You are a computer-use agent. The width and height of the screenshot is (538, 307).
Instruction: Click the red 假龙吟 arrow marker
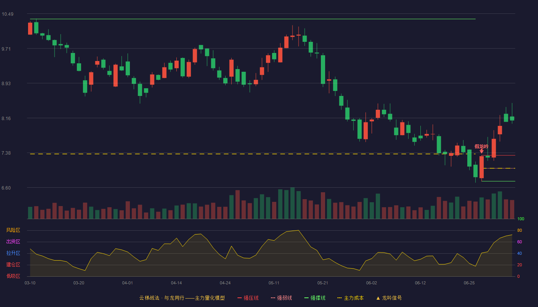pyautogui.click(x=482, y=151)
